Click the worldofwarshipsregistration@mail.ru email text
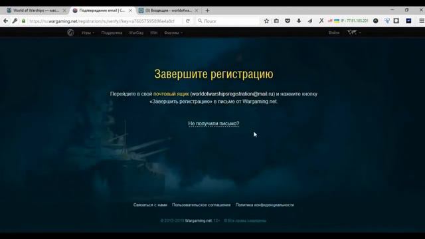425x239 pixels. 233,94
